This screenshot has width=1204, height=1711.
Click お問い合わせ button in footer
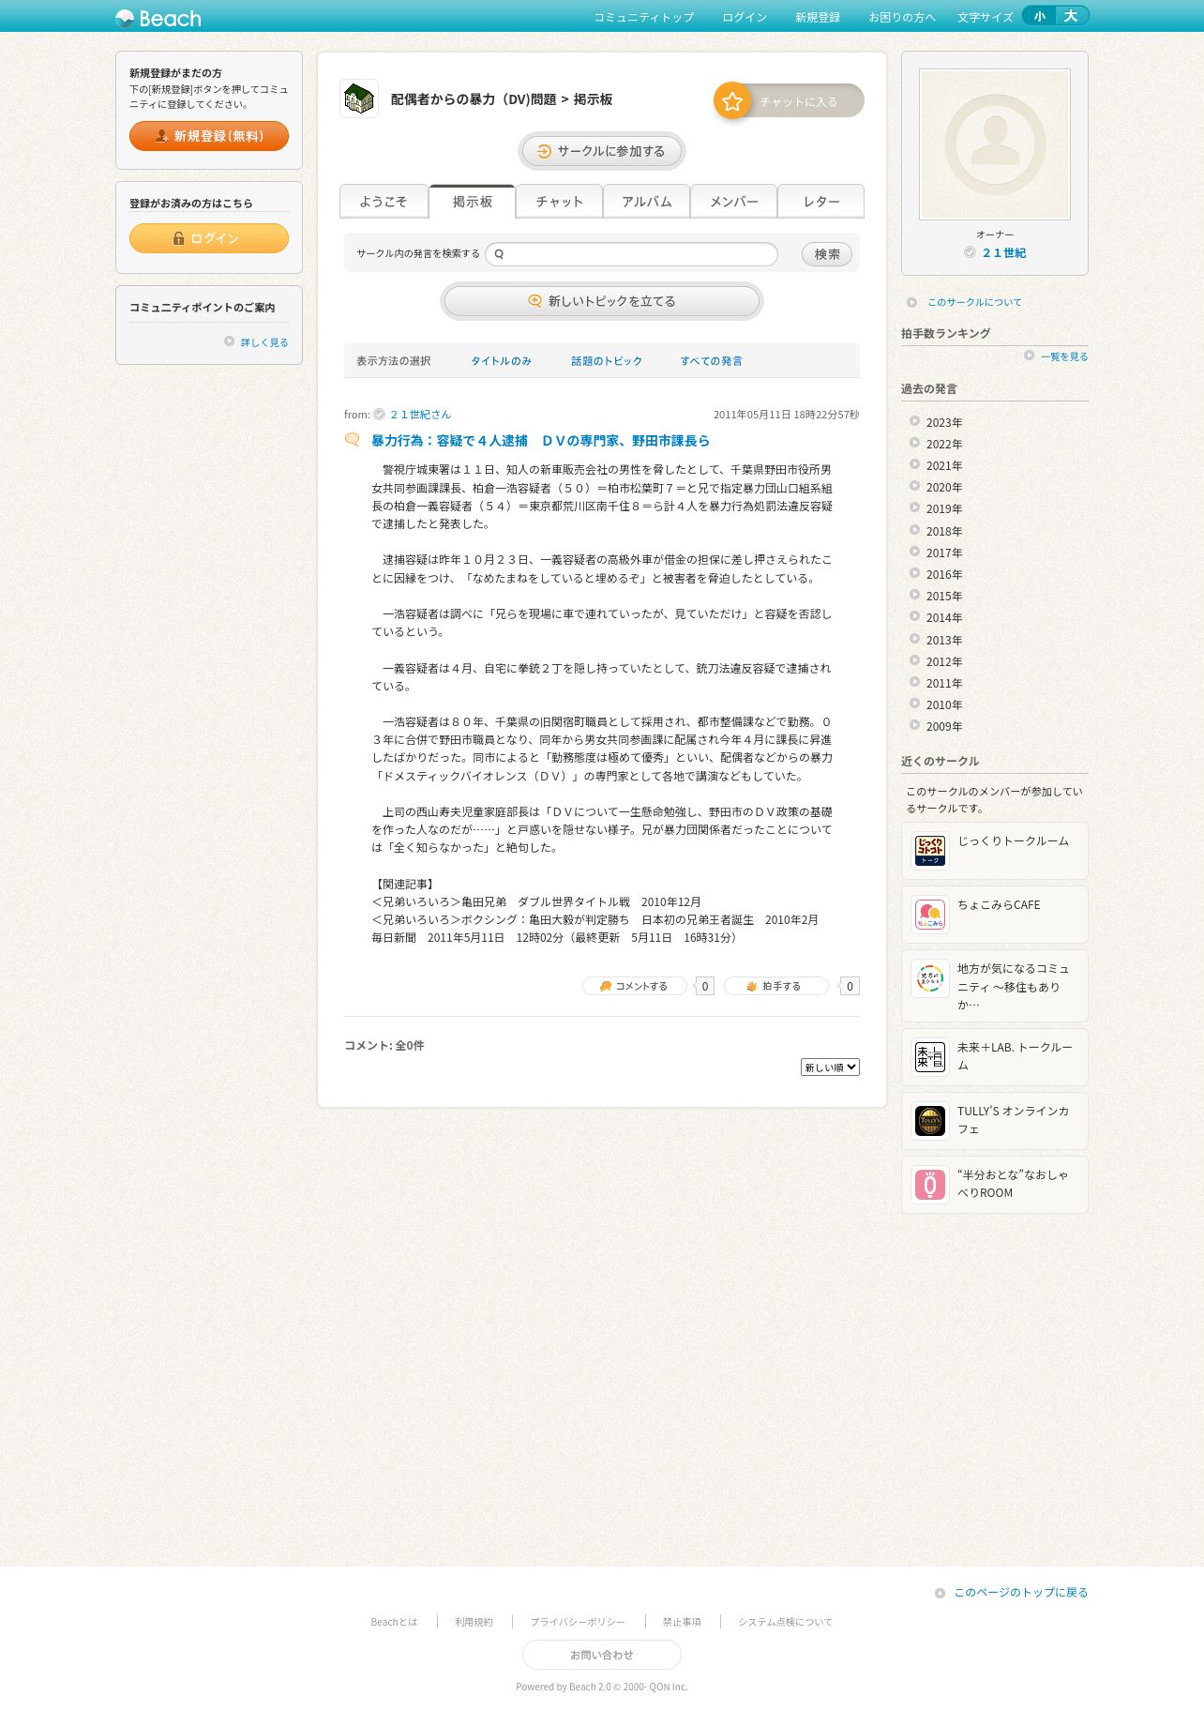pos(602,1655)
